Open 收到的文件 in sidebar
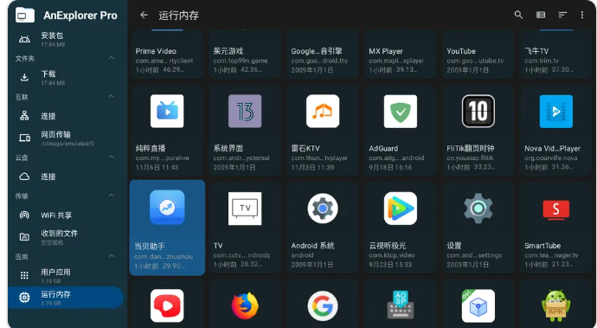Image resolution: width=597 pixels, height=328 pixels. 66,236
